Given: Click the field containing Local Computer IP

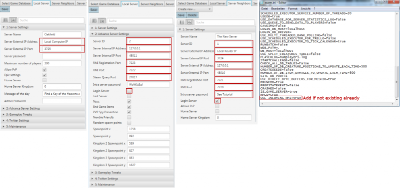Looking at the screenshot, I should pyautogui.click(x=62, y=41).
